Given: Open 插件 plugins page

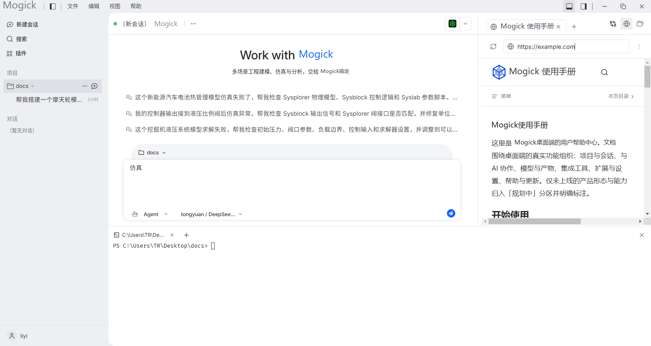Looking at the screenshot, I should (17, 53).
